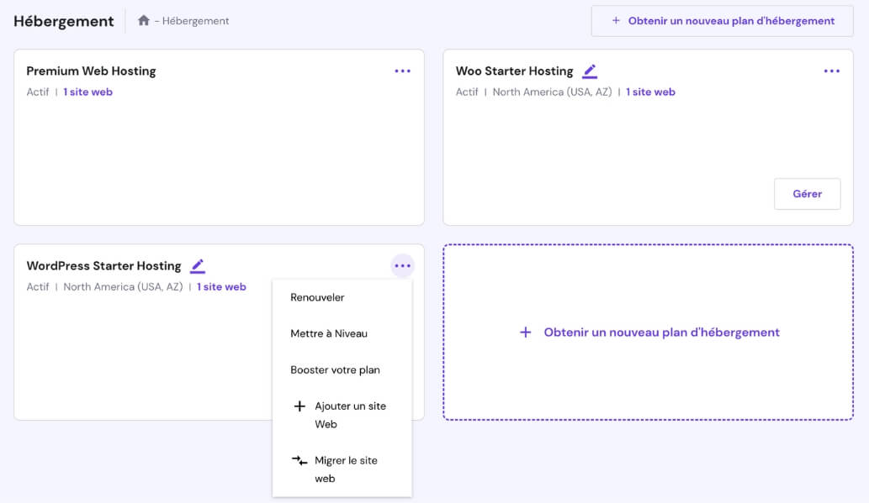The image size is (869, 503).
Task: Close the WordPress Starter Hosting three-dot menu
Action: [402, 265]
